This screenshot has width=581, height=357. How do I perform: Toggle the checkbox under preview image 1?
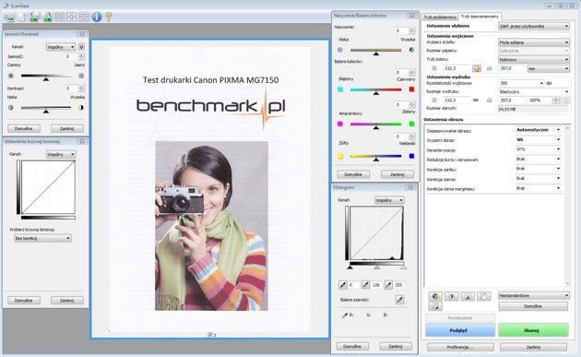[x=210, y=335]
